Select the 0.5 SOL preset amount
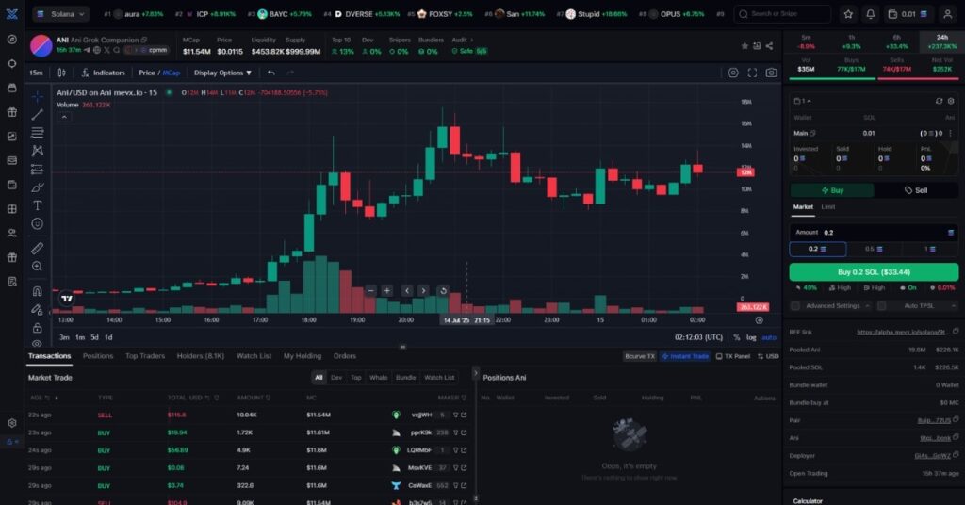This screenshot has height=505, width=965. [874, 249]
